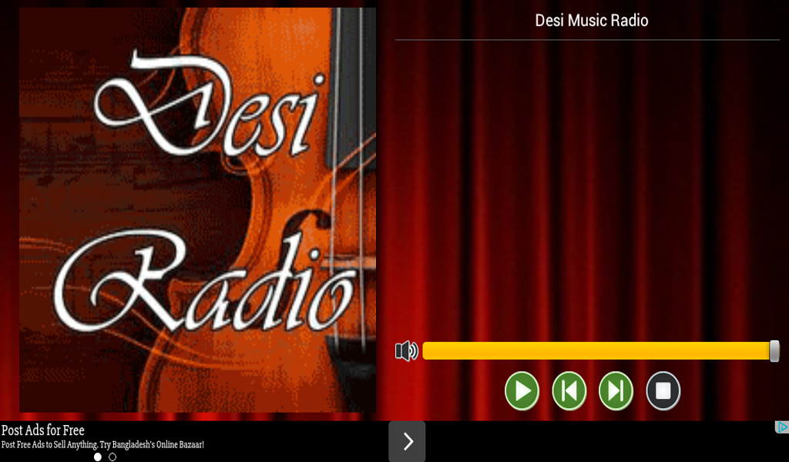The height and width of the screenshot is (462, 789).
Task: Tap the Desi Music Radio title
Action: [x=590, y=20]
